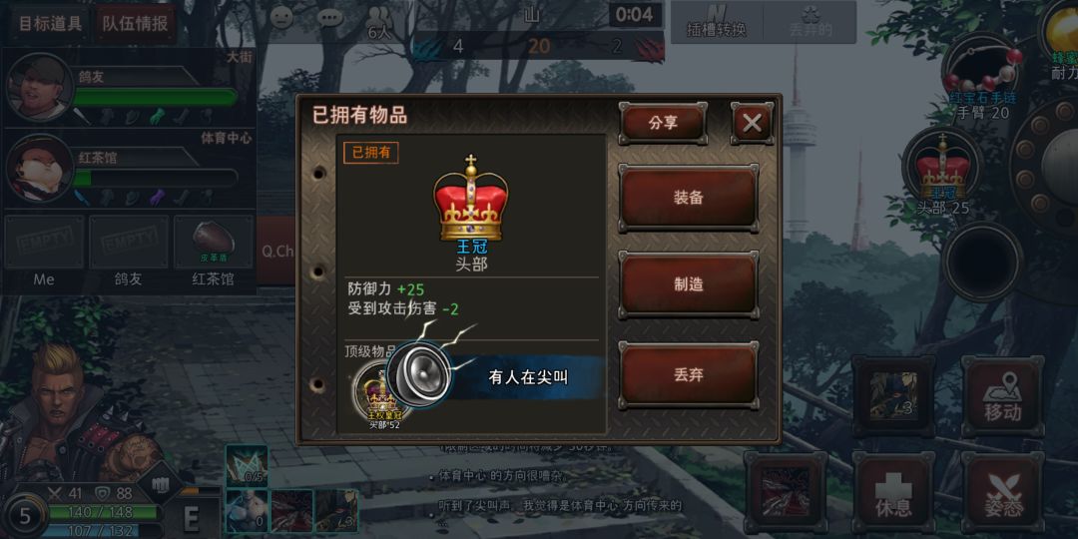Click the 分享 share button
The image size is (1078, 539).
663,123
